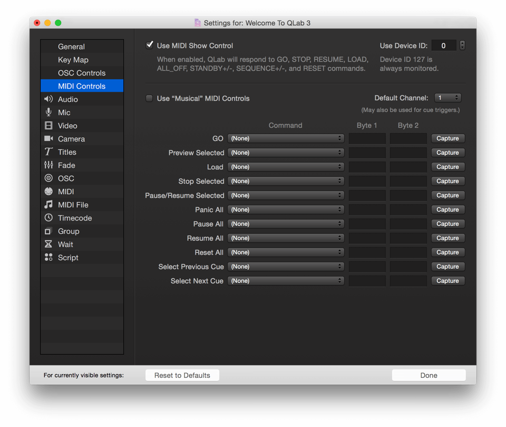Screen dimensions: 506x427
Task: Click the Camera icon in sidebar
Action: tap(48, 139)
